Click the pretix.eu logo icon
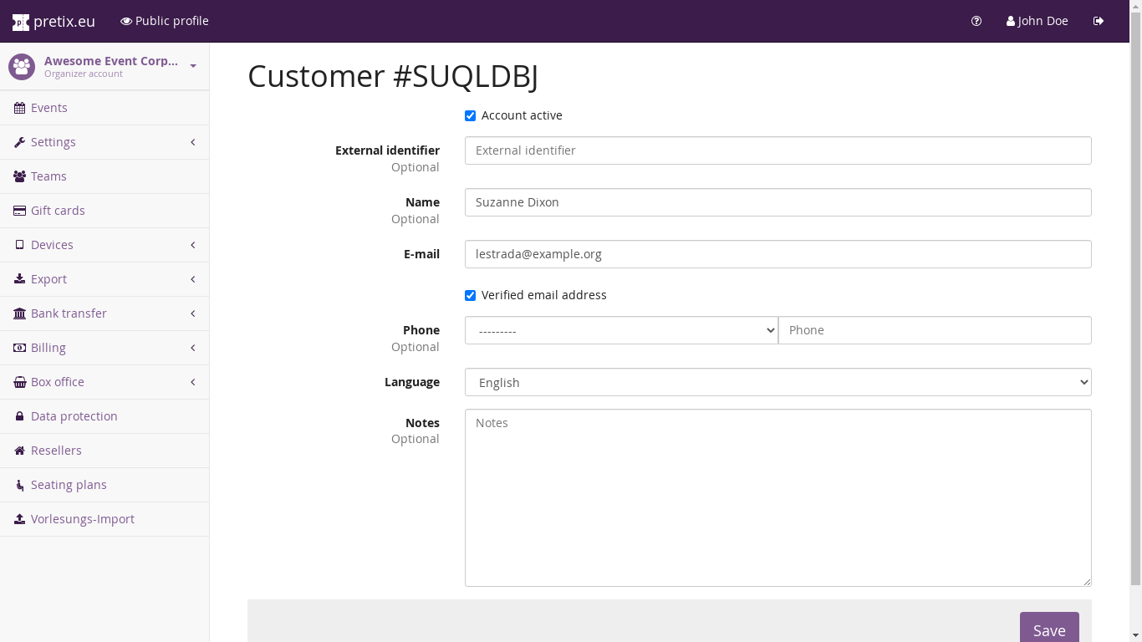 [21, 22]
